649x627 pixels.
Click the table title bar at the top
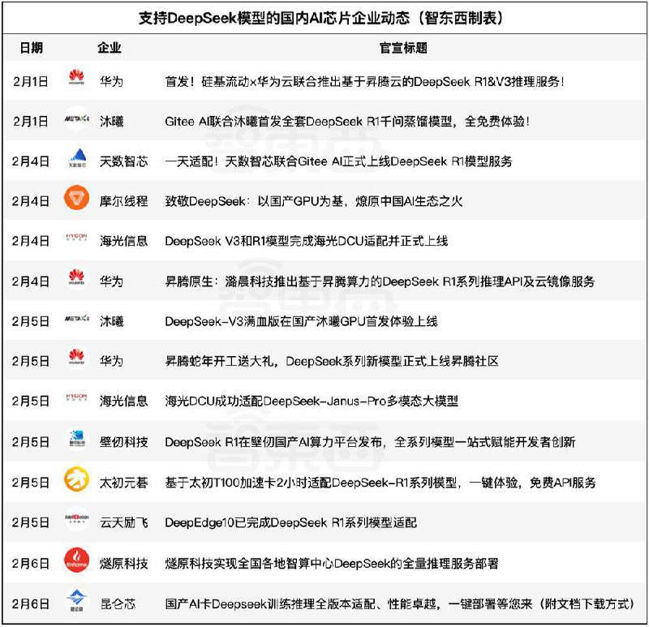click(324, 17)
